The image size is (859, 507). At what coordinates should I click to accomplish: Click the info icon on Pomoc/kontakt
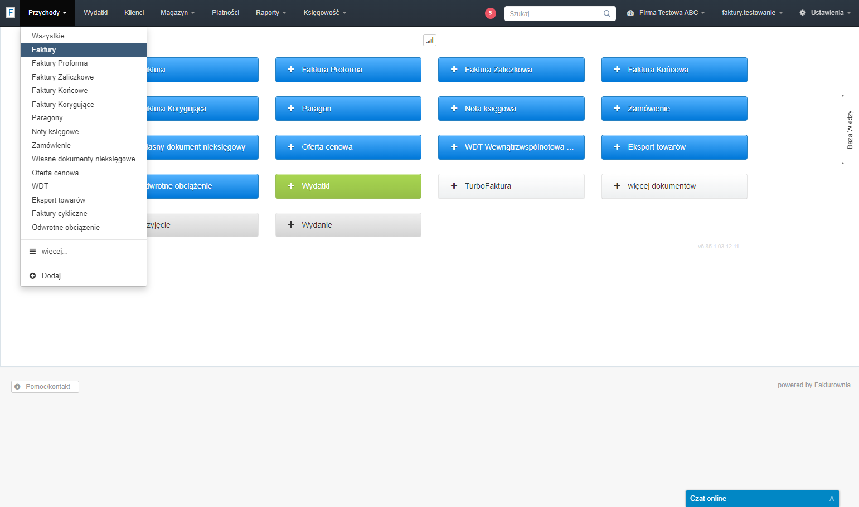(18, 387)
